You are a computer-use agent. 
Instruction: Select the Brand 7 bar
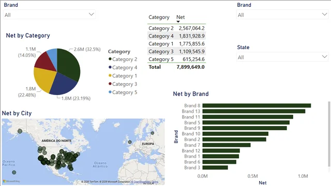click(x=227, y=145)
